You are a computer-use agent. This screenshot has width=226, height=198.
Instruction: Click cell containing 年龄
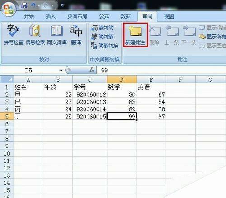58,87
